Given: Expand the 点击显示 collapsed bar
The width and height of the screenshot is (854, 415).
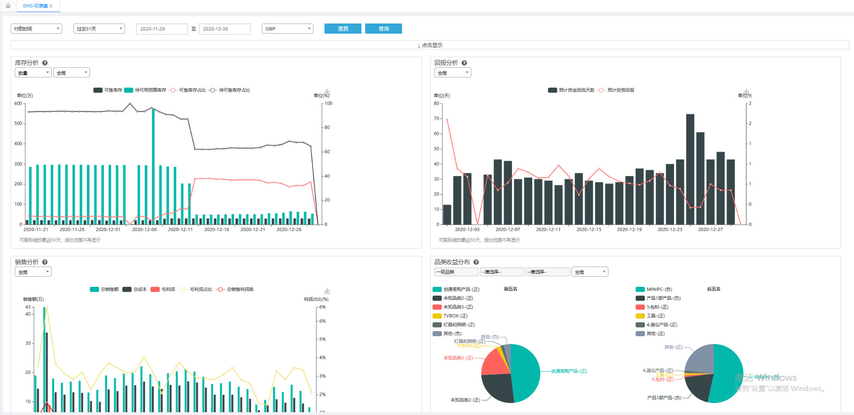Looking at the screenshot, I should (430, 45).
